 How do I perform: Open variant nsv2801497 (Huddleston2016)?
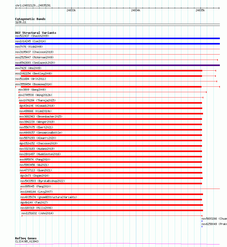pos(40,154)
